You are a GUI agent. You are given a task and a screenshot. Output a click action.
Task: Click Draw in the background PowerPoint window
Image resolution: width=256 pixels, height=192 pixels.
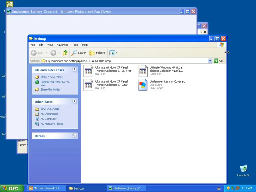tap(23, 145)
